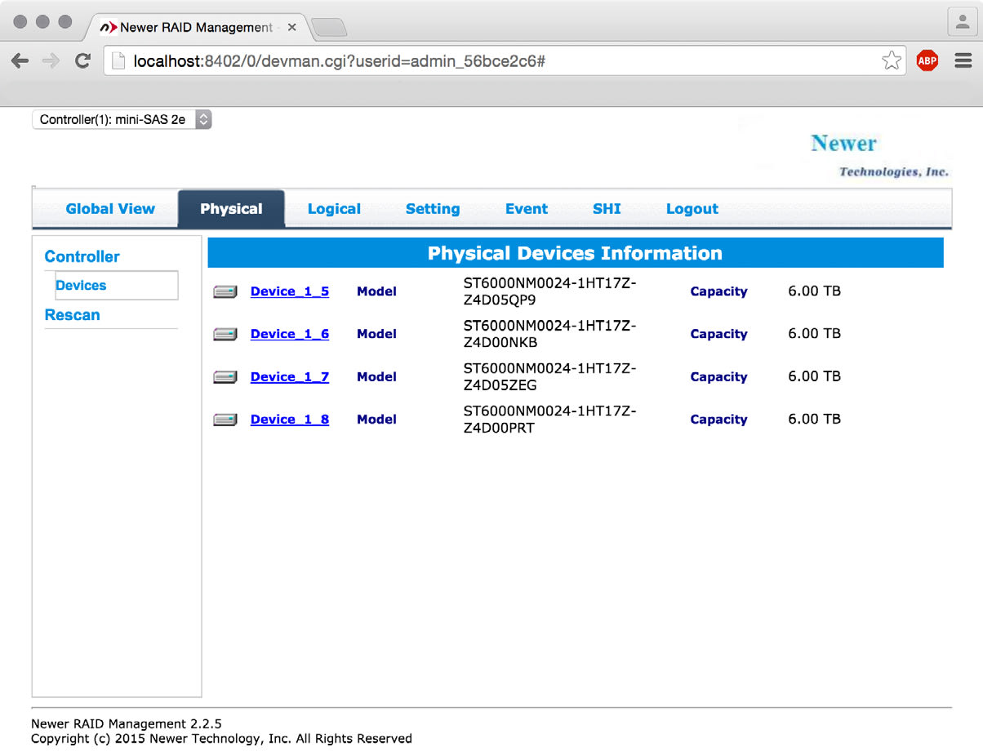The image size is (983, 756).
Task: Click the browser back arrow
Action: (x=20, y=60)
